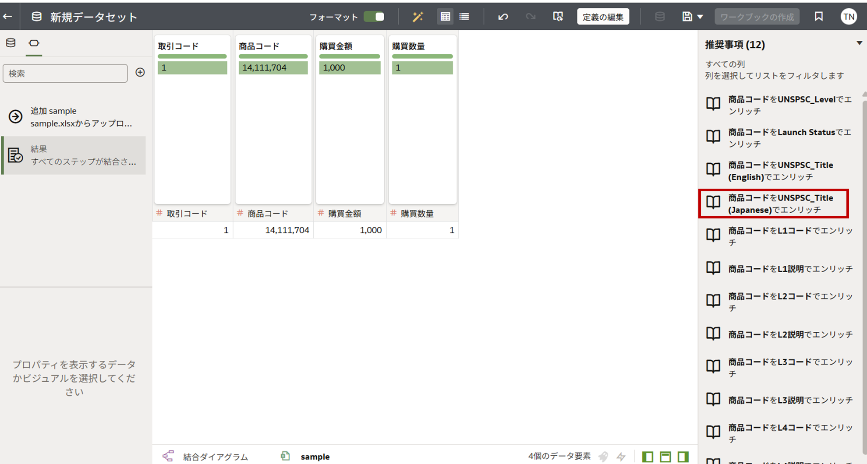
Task: Apply the L2説明 enrichment recommendation
Action: coord(780,334)
